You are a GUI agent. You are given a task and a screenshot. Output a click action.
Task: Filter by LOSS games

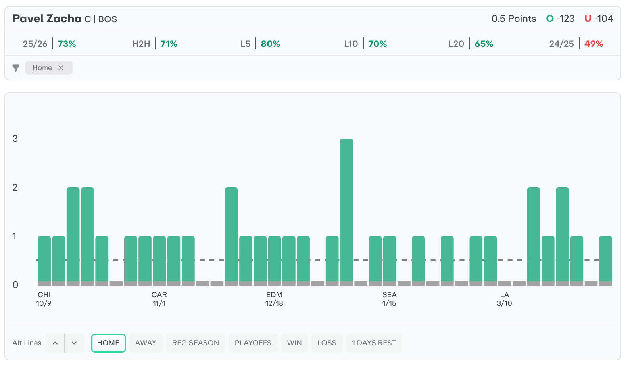click(x=327, y=343)
